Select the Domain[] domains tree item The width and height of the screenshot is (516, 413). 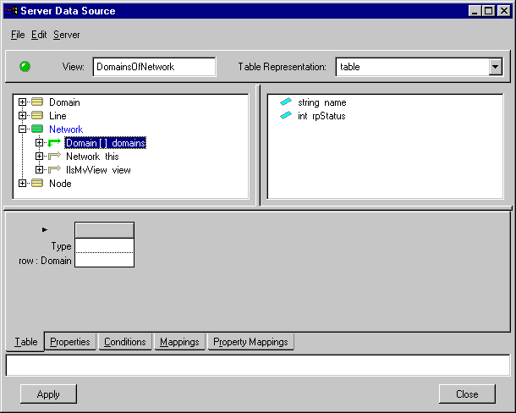click(x=106, y=143)
